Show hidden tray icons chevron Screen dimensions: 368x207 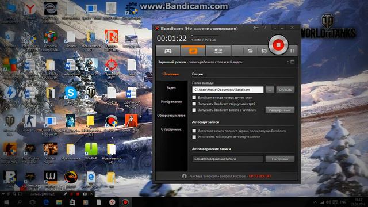click(316, 202)
